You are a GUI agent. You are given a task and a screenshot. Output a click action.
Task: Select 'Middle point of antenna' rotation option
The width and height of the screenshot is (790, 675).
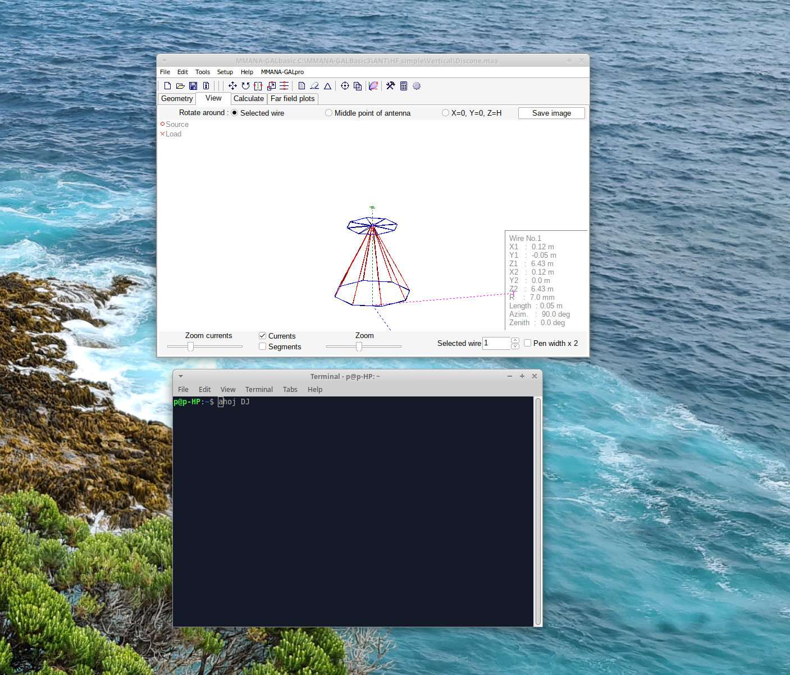click(368, 113)
